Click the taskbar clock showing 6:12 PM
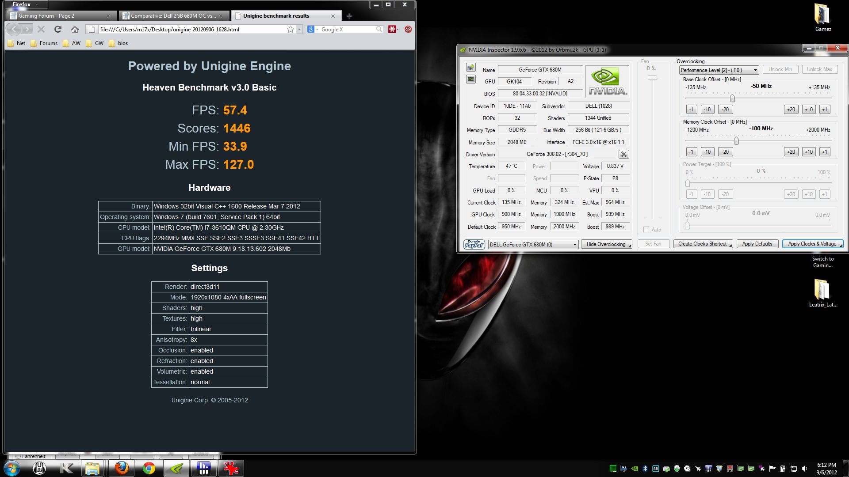Image resolution: width=849 pixels, height=477 pixels. click(826, 469)
